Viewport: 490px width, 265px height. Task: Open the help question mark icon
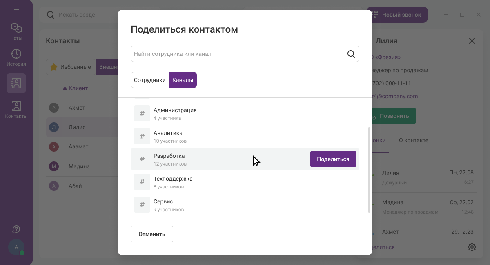coord(16,229)
